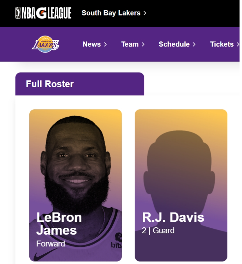Image resolution: width=242 pixels, height=264 pixels.
Task: Click the NBA G League logo
Action: (43, 13)
